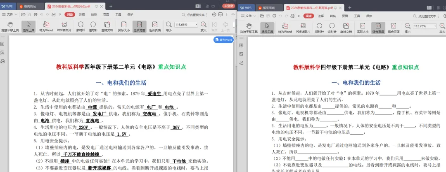Toggle 适合宽度 in 默写版.pdf window
Image resolution: width=446 pixels, height=172 pixels.
click(x=378, y=28)
